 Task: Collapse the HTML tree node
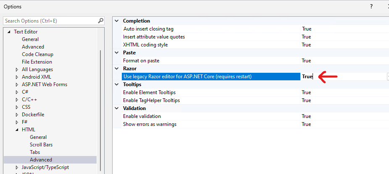coord(17,130)
